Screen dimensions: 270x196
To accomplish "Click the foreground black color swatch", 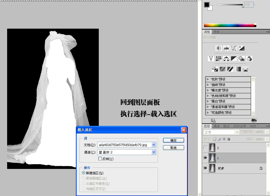I will [207, 5].
